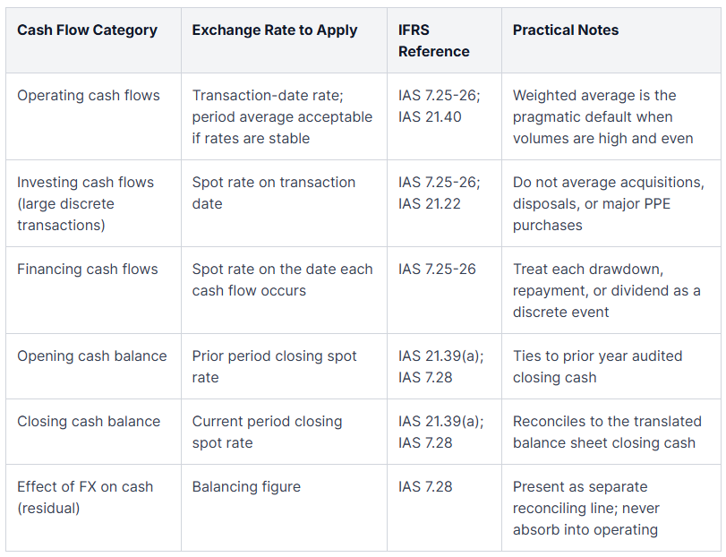This screenshot has height=557, width=726.
Task: Click the Do not average acquisitions note
Action: (609, 203)
